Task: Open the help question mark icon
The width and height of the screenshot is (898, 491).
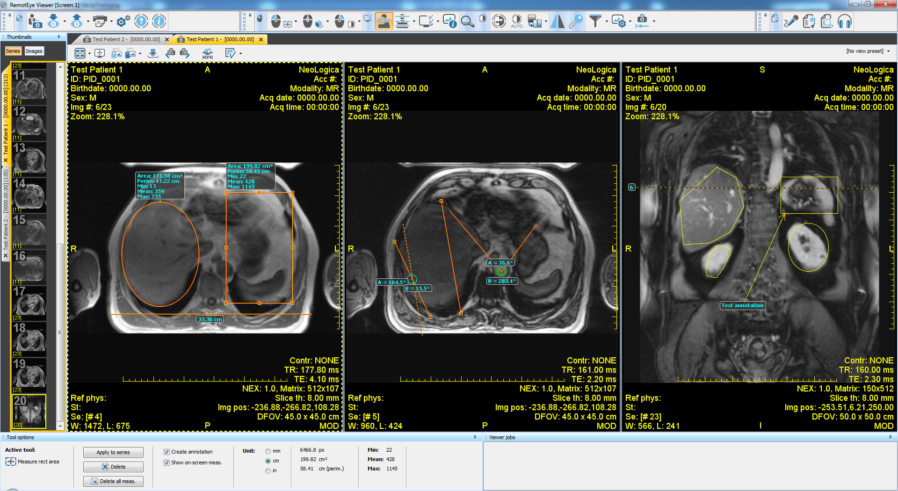Action: coord(141,22)
